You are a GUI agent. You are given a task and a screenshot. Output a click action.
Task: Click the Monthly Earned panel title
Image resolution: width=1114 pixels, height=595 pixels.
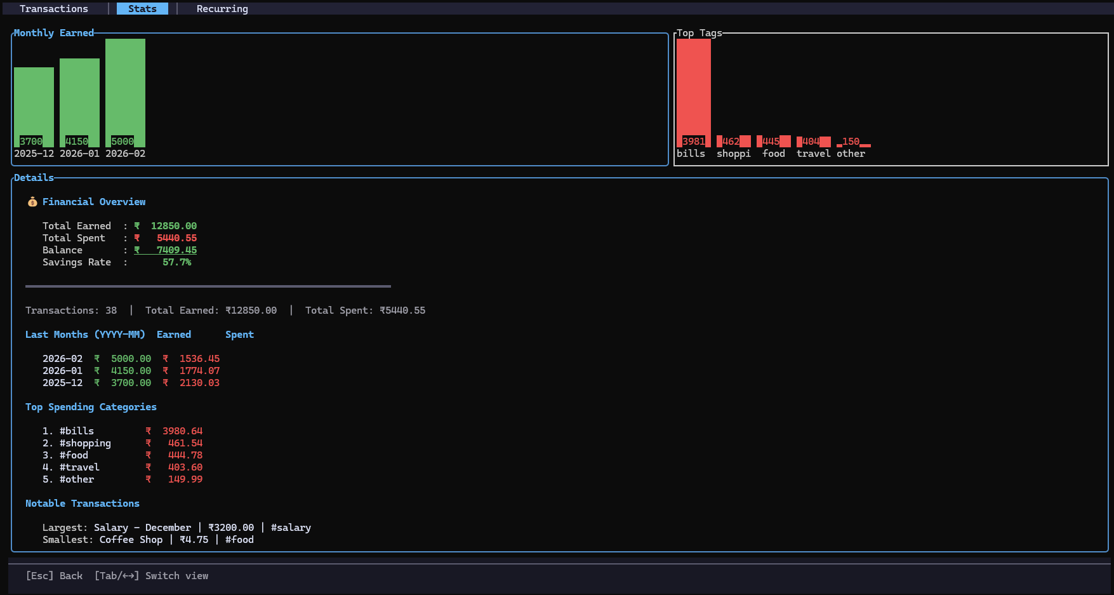54,33
